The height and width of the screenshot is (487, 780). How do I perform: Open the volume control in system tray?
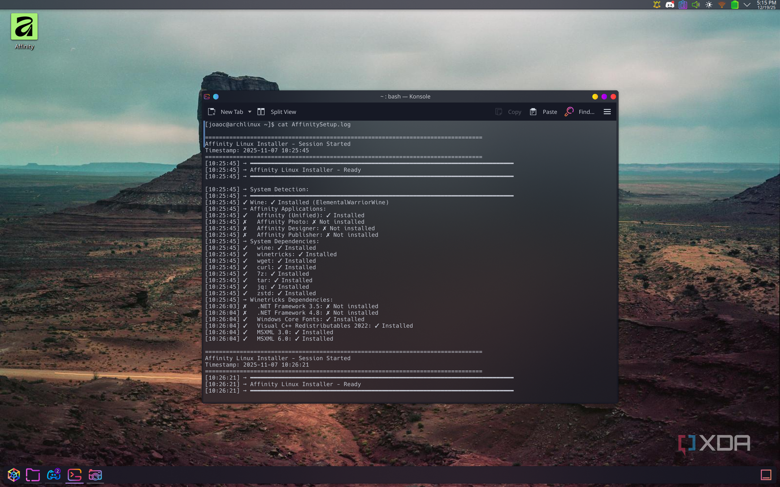pos(696,5)
